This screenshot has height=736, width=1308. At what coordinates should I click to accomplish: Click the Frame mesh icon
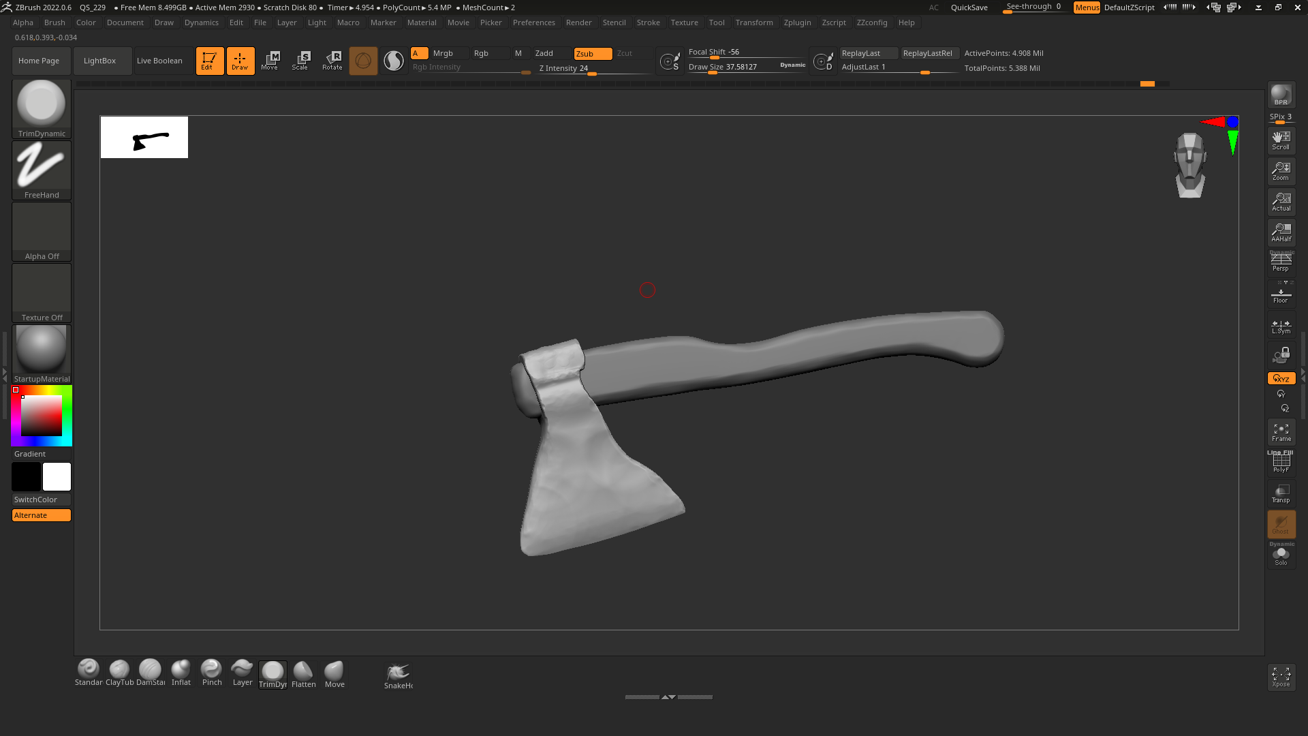[1281, 432]
